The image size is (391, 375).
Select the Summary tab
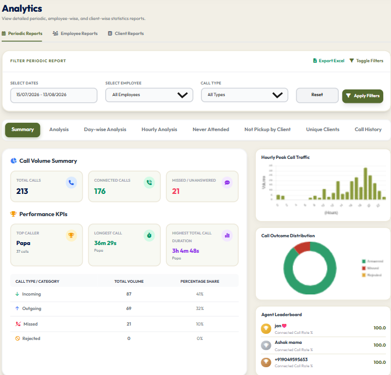[x=23, y=130]
